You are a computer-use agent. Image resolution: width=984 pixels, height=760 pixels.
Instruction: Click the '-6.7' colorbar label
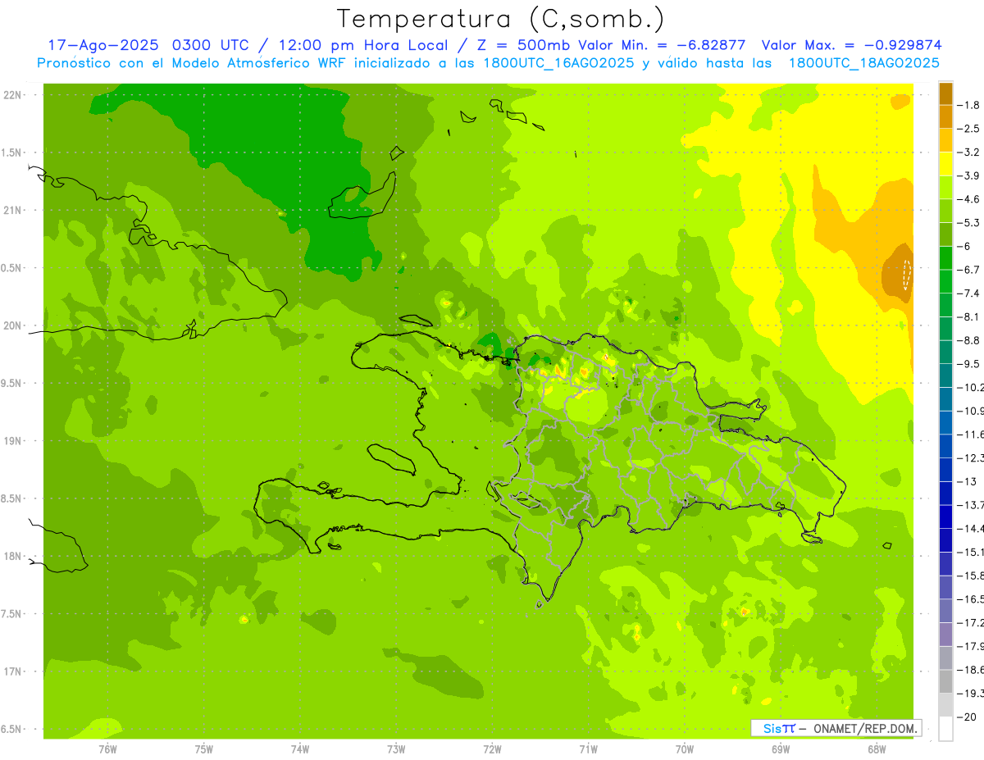(968, 270)
